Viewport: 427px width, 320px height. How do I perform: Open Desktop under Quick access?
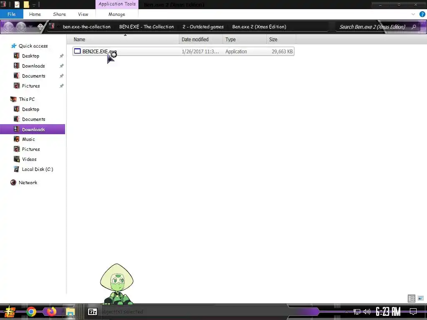click(x=30, y=56)
